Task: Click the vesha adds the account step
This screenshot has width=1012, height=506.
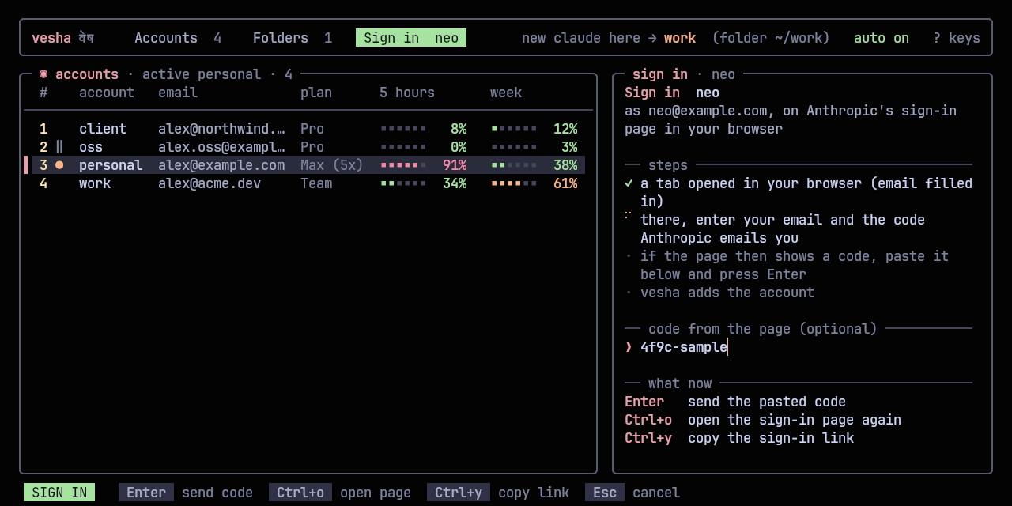Action: (x=727, y=293)
